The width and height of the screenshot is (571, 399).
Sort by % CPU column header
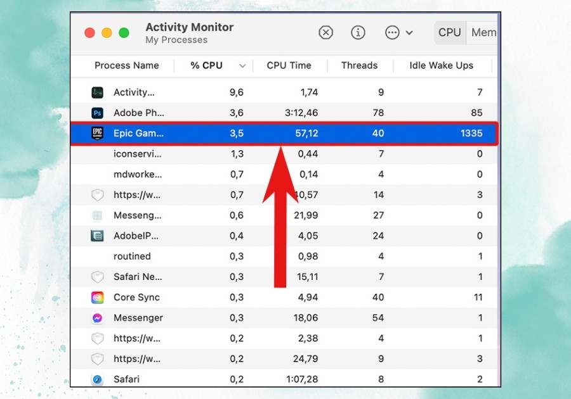click(x=206, y=65)
